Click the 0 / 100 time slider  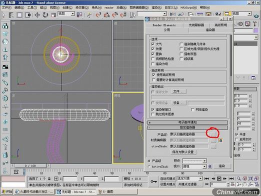[x=30, y=166]
